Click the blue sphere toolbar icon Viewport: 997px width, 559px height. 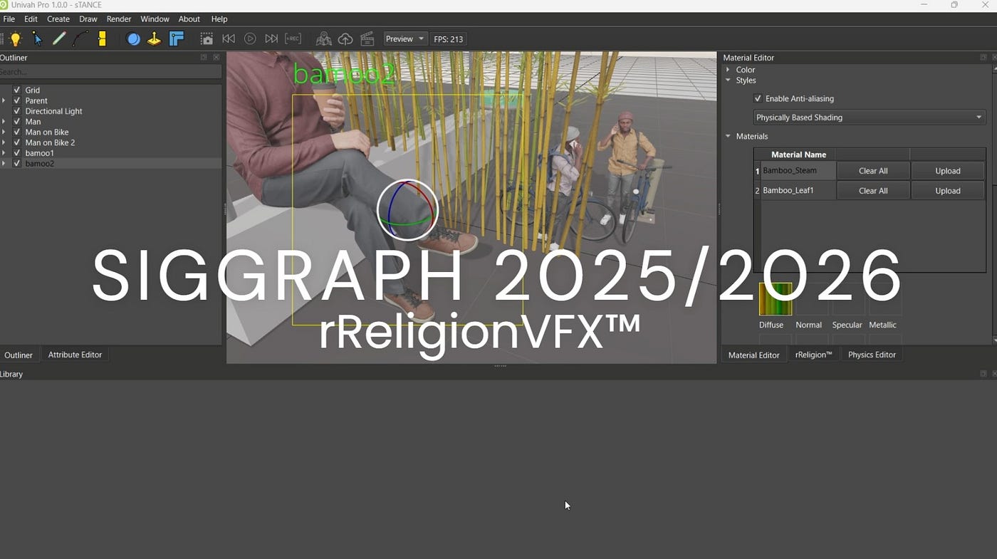coord(133,39)
